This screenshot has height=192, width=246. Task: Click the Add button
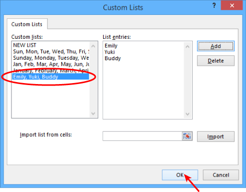[x=216, y=46]
